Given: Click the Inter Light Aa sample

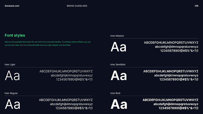Looking at the screenshot, I should pos(12,76).
